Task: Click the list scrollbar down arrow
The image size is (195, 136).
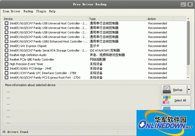Action: coord(188,78)
